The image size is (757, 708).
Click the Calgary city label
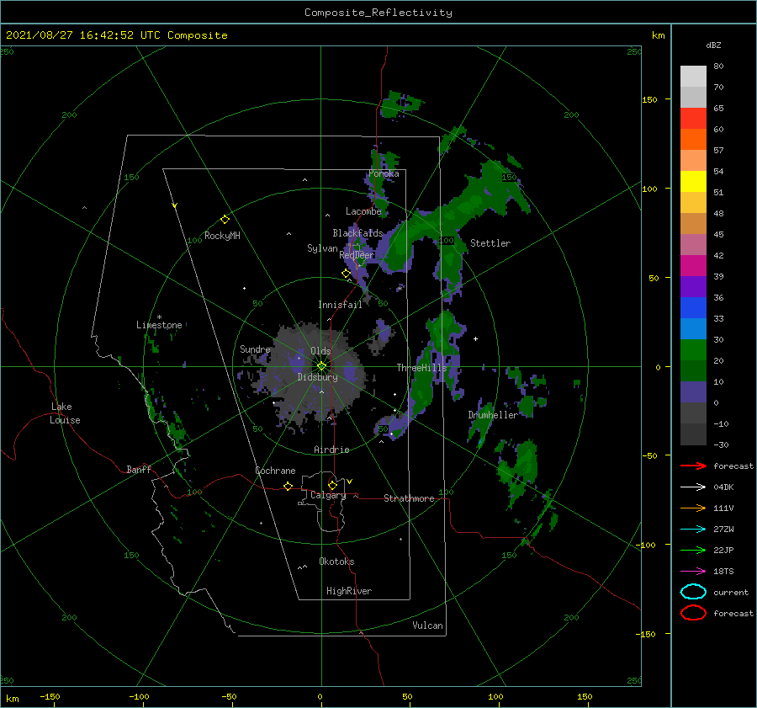coord(328,495)
